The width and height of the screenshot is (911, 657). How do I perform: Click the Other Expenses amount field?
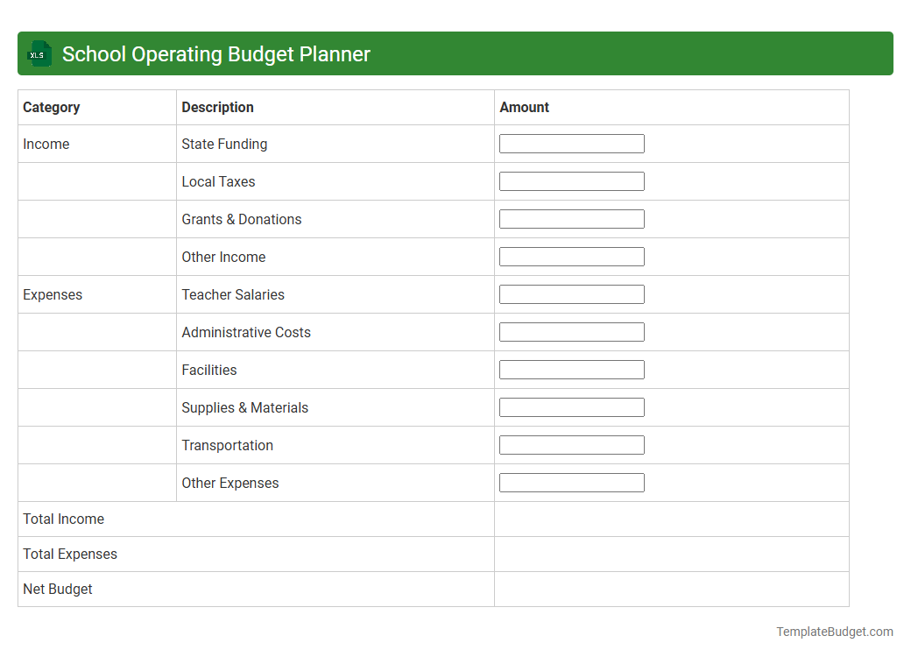571,482
